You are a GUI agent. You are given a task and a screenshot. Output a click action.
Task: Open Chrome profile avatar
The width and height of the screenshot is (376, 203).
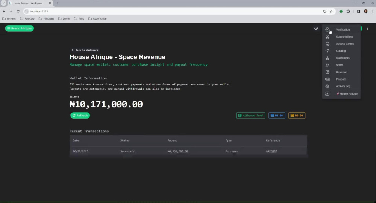click(366, 11)
